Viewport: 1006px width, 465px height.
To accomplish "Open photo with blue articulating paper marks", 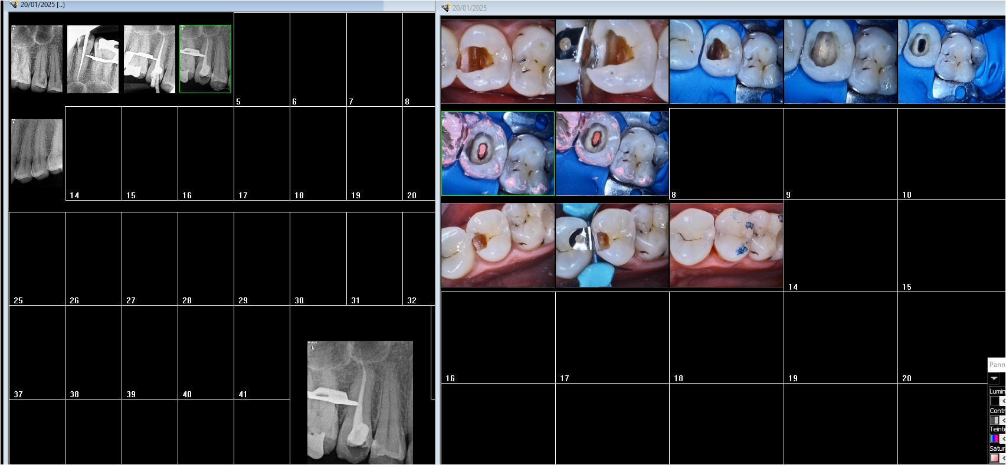I will (726, 245).
